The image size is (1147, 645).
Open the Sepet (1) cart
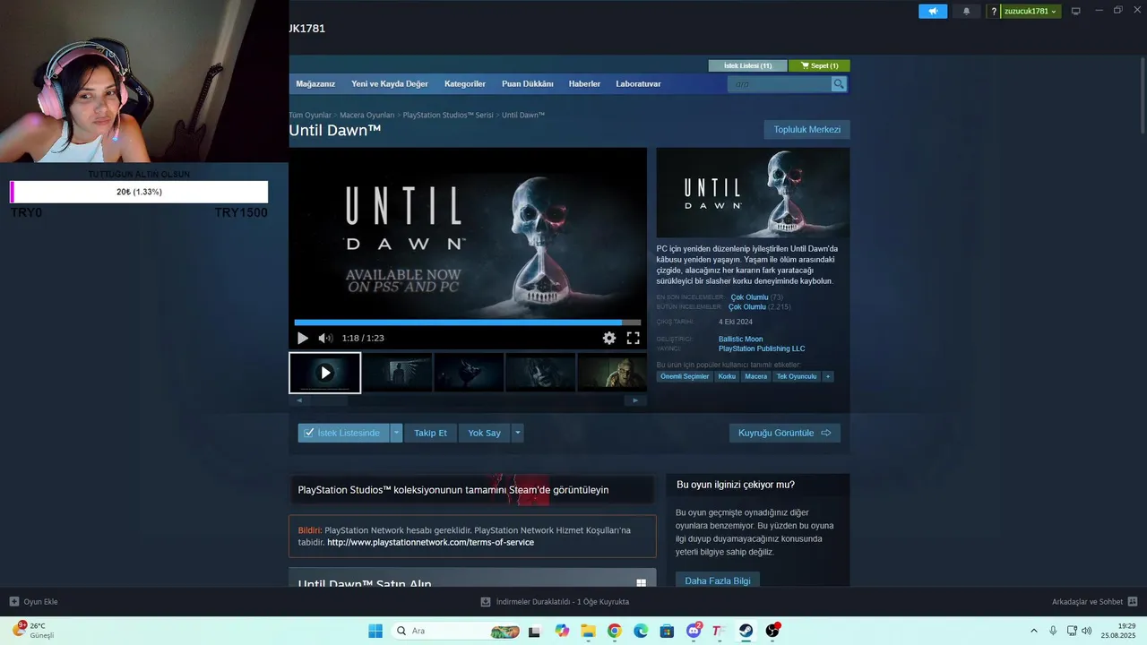point(819,65)
